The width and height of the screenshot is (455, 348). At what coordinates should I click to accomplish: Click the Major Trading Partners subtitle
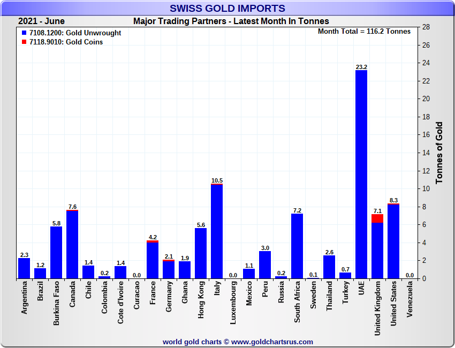point(231,21)
